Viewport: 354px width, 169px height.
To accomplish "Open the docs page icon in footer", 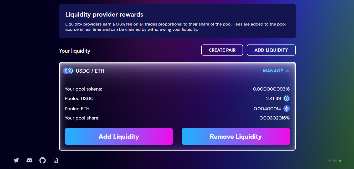I will [x=55, y=160].
